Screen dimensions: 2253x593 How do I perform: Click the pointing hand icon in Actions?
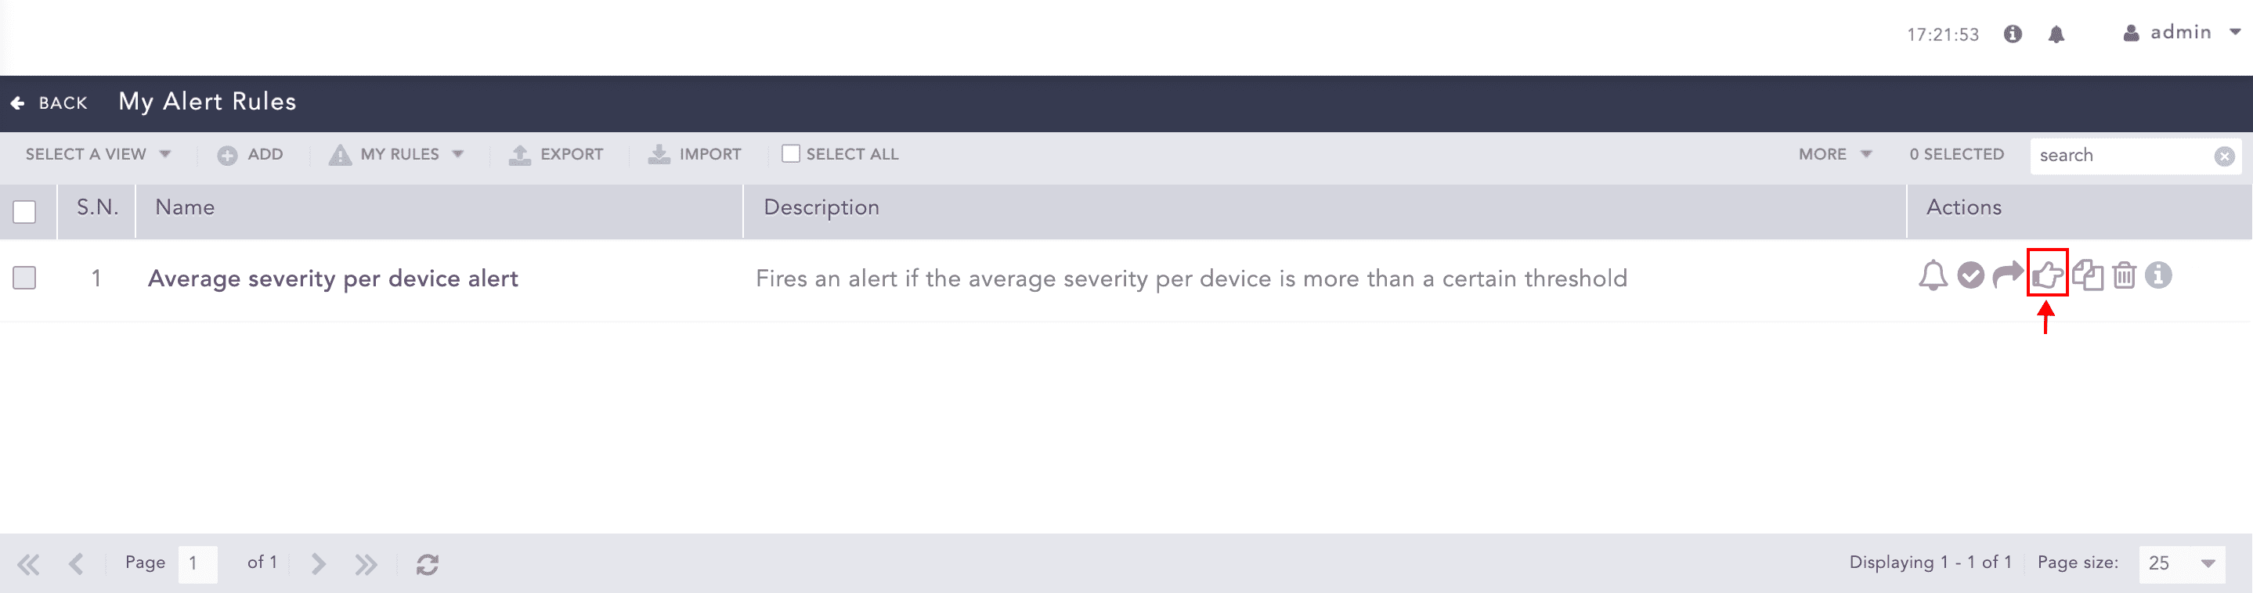2046,275
